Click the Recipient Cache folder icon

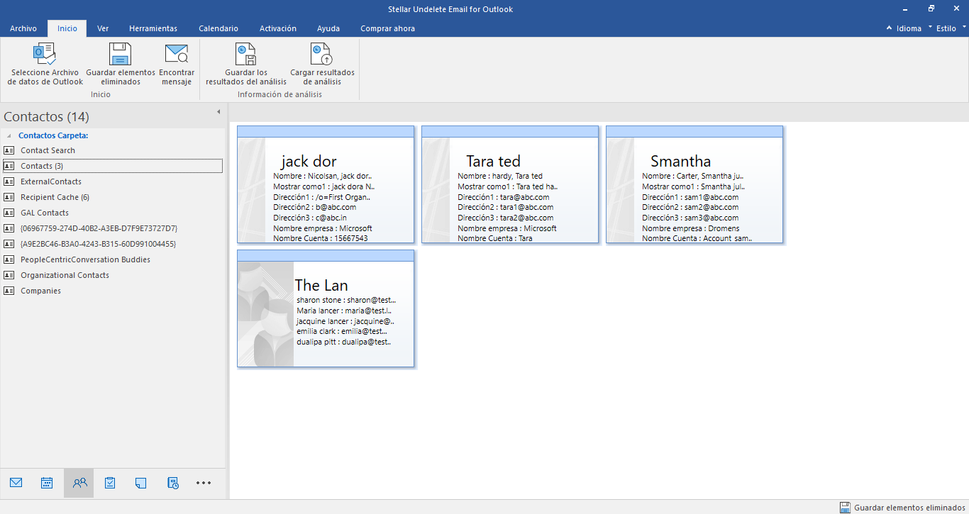click(x=9, y=197)
